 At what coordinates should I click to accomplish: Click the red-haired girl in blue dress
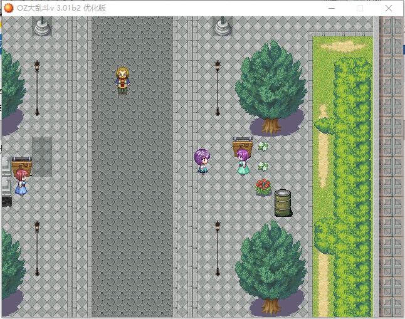[21, 182]
